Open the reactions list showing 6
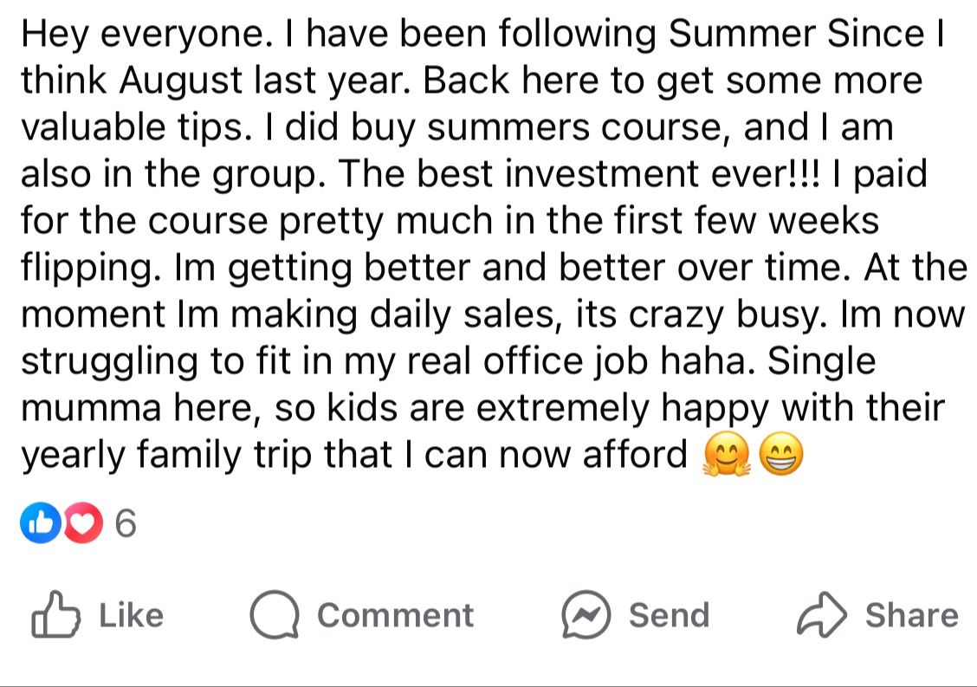Image resolution: width=977 pixels, height=687 pixels. [126, 524]
